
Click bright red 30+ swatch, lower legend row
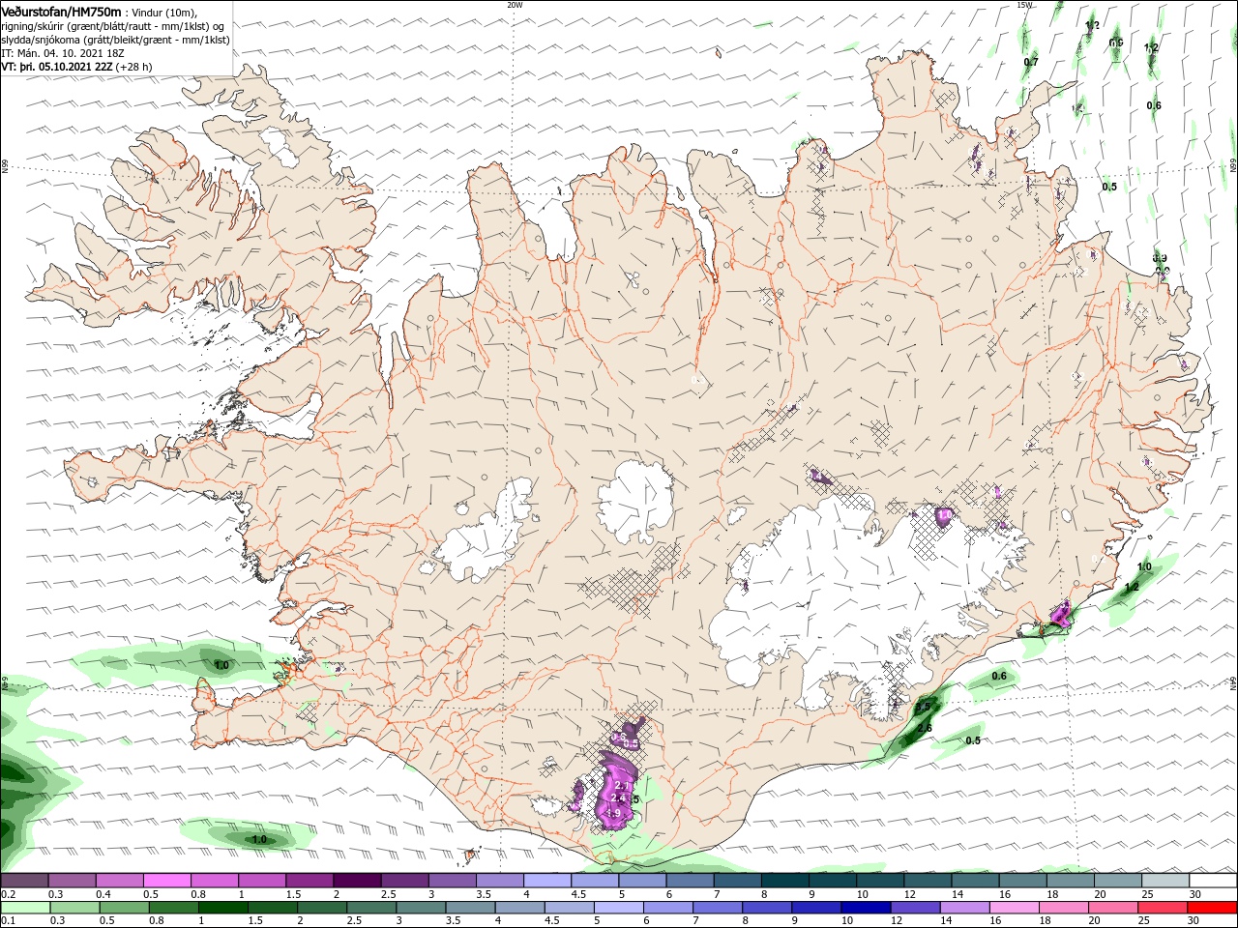pyautogui.click(x=1212, y=908)
